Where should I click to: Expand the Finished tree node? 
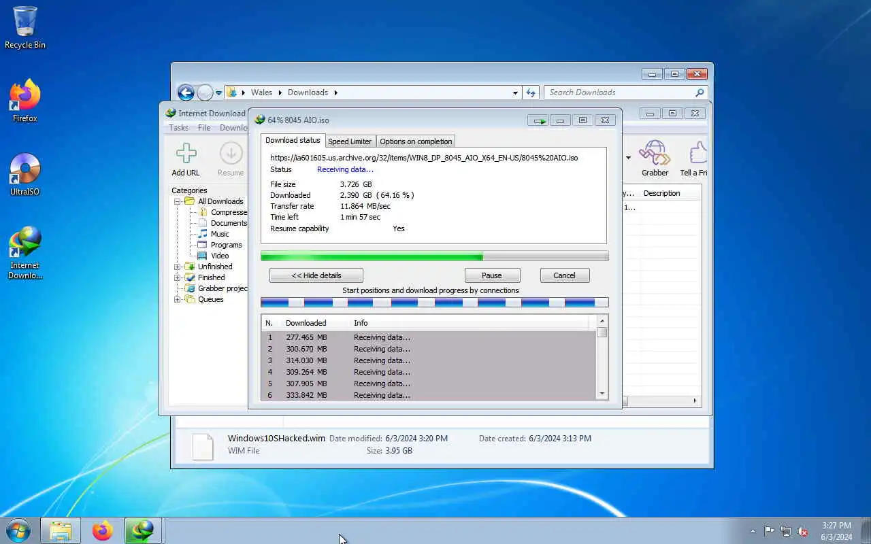tap(177, 277)
